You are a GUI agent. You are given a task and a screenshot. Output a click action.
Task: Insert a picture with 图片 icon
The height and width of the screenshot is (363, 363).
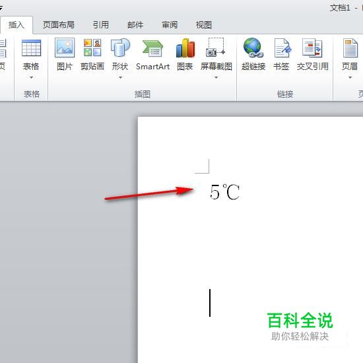65,48
